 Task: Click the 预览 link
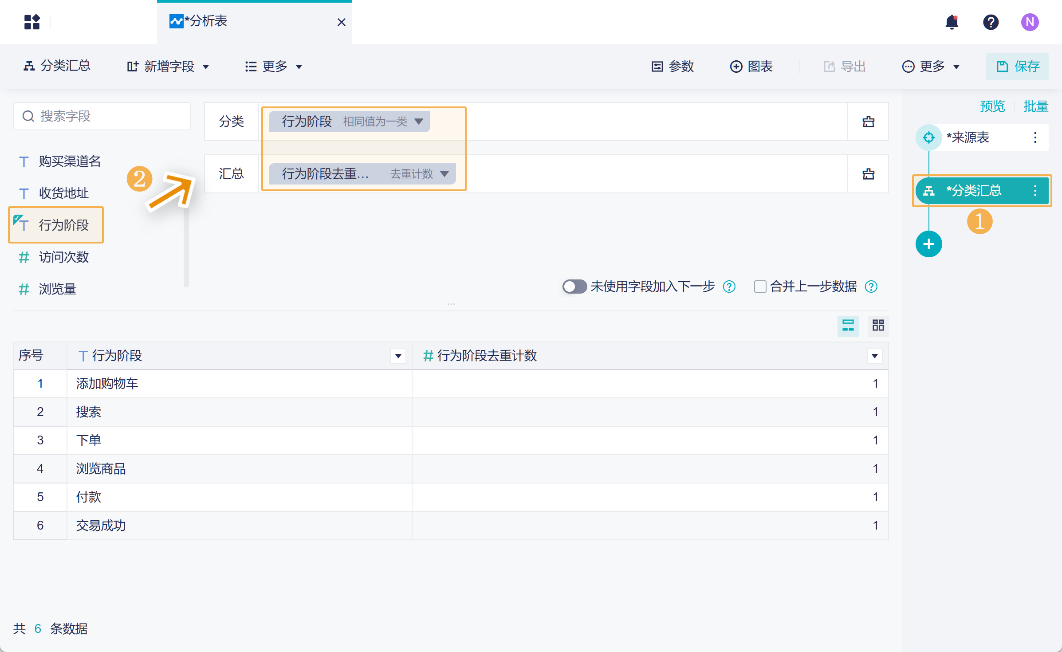992,106
